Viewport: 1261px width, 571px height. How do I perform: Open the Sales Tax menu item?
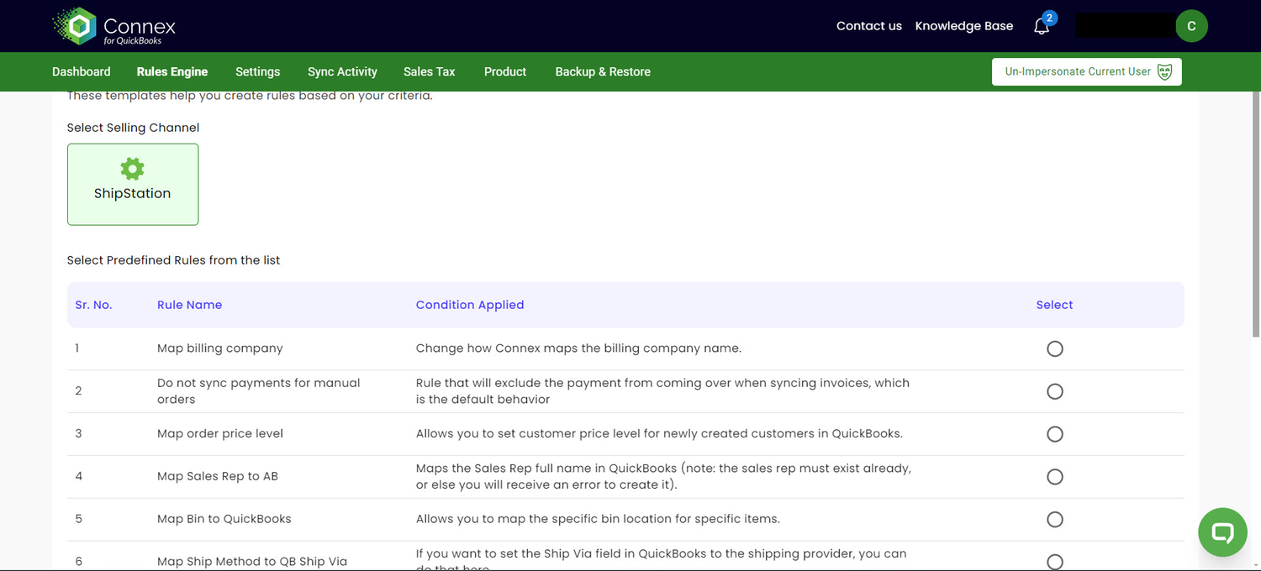430,71
